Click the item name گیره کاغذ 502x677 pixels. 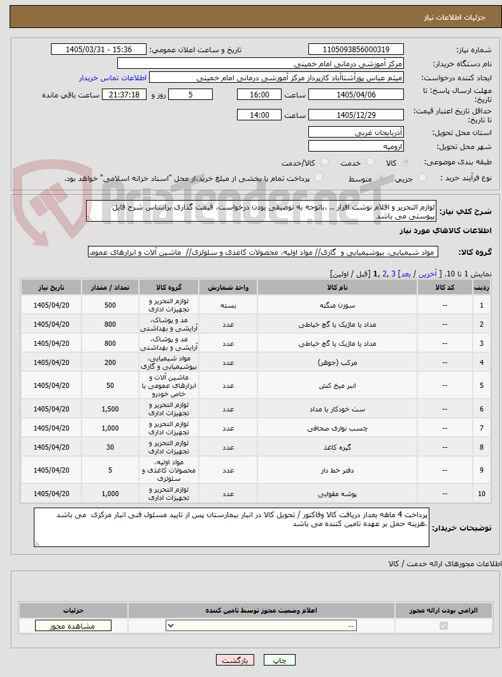click(x=338, y=447)
